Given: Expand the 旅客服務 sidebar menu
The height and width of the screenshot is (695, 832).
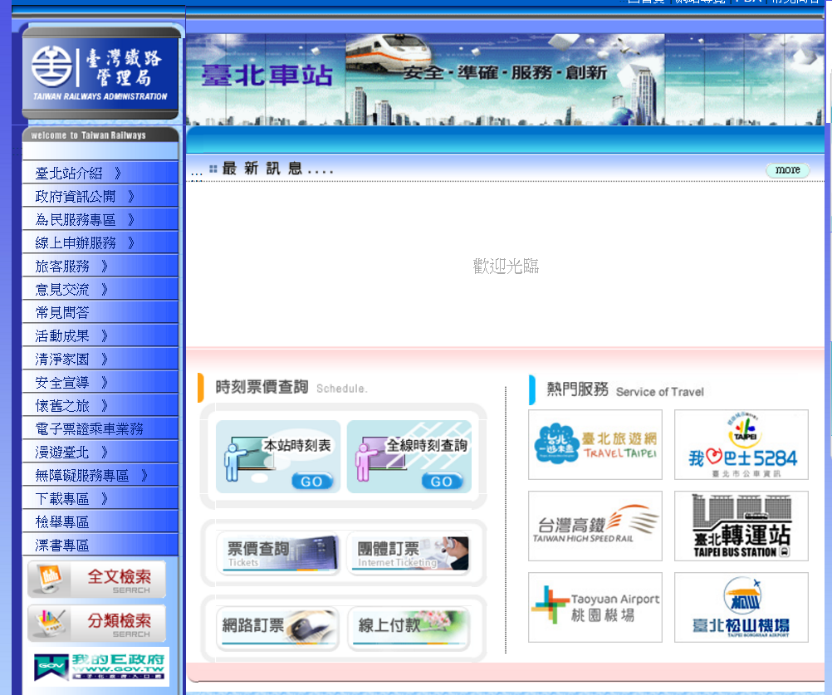Looking at the screenshot, I should [71, 267].
